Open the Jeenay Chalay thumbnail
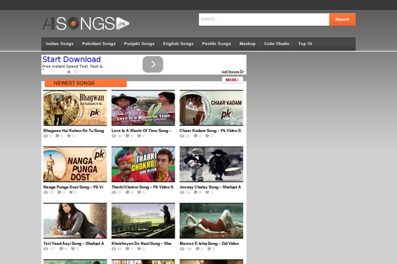Screen dimensions: 397x264 [x=211, y=164]
